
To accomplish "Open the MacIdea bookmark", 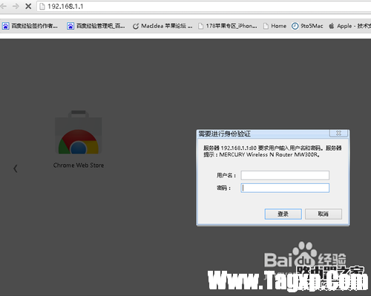I will pos(162,26).
